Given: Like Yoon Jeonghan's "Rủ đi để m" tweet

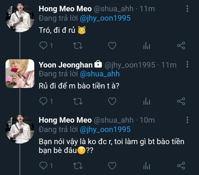Looking at the screenshot, I should point(112,101).
